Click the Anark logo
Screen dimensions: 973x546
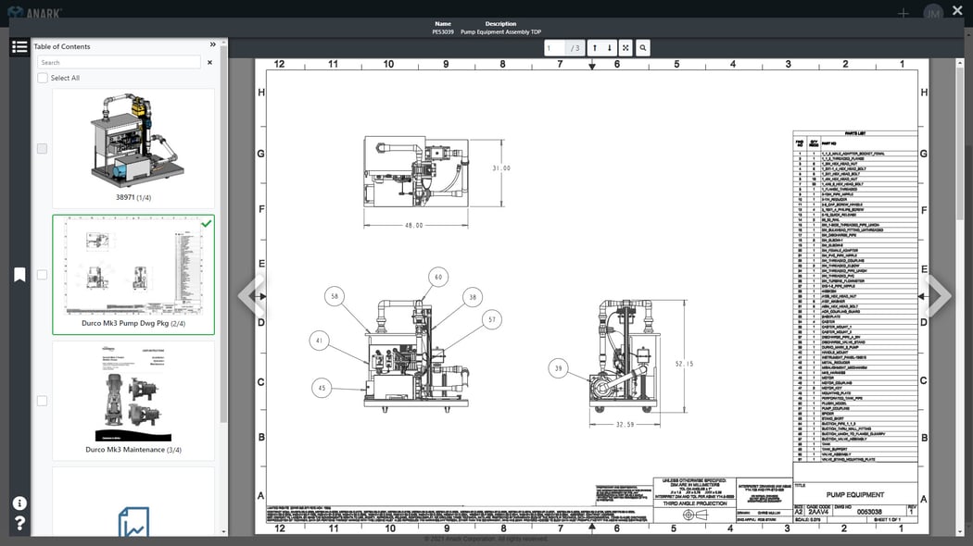(34, 12)
